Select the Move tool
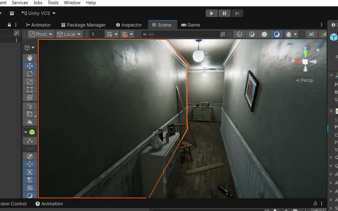Screen dimensions: 338x211 pyautogui.click(x=30, y=66)
